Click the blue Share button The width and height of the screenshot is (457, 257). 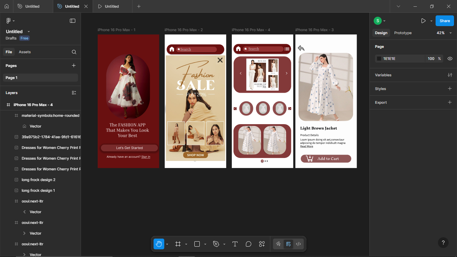445,21
